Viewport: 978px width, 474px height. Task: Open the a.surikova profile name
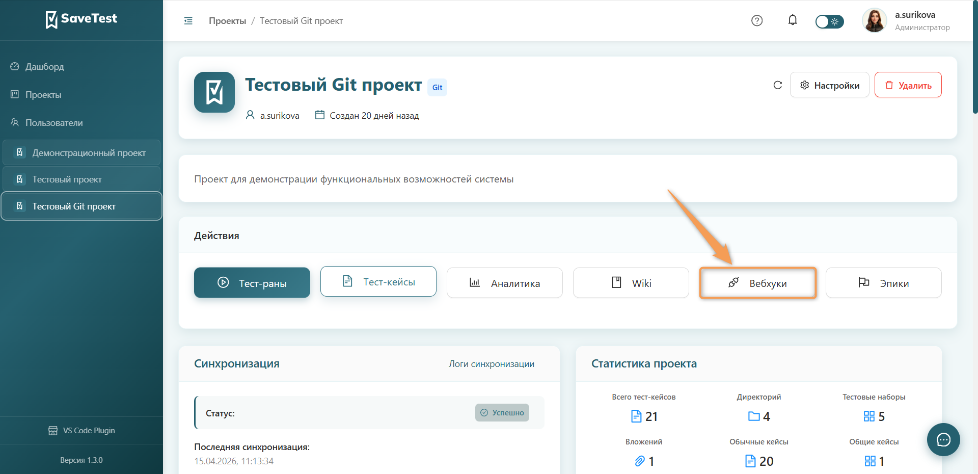click(x=915, y=15)
